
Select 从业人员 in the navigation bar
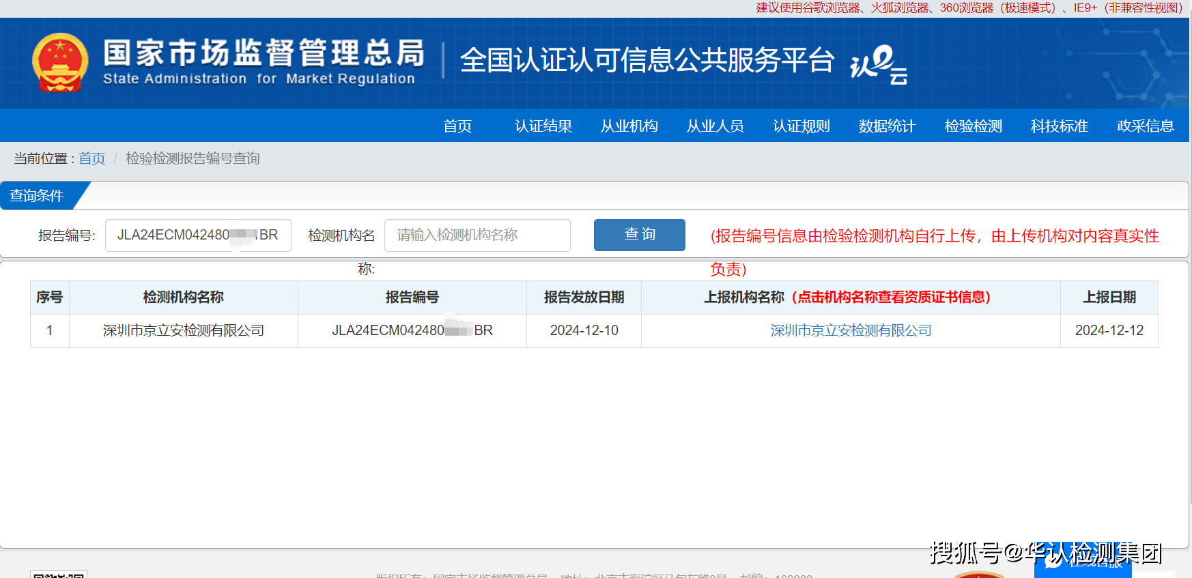[715, 126]
